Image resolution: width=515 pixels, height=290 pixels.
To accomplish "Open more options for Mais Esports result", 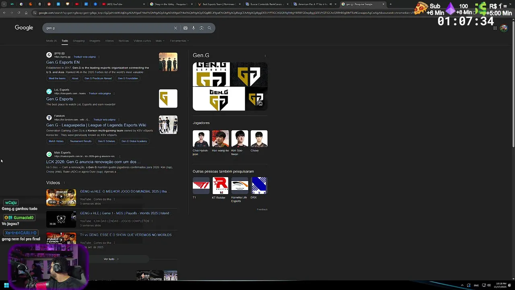I will tap(120, 156).
